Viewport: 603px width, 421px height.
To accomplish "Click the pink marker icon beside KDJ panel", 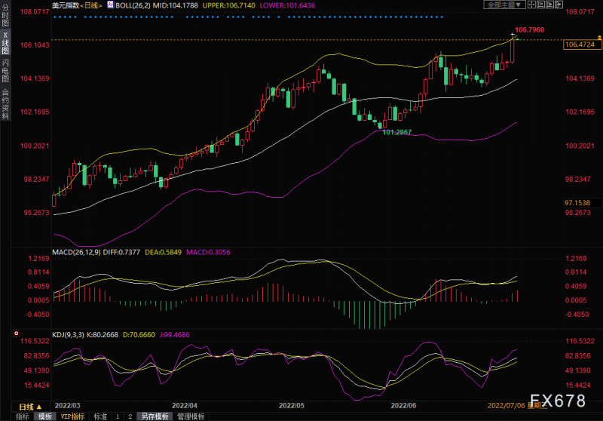I will tap(16, 333).
